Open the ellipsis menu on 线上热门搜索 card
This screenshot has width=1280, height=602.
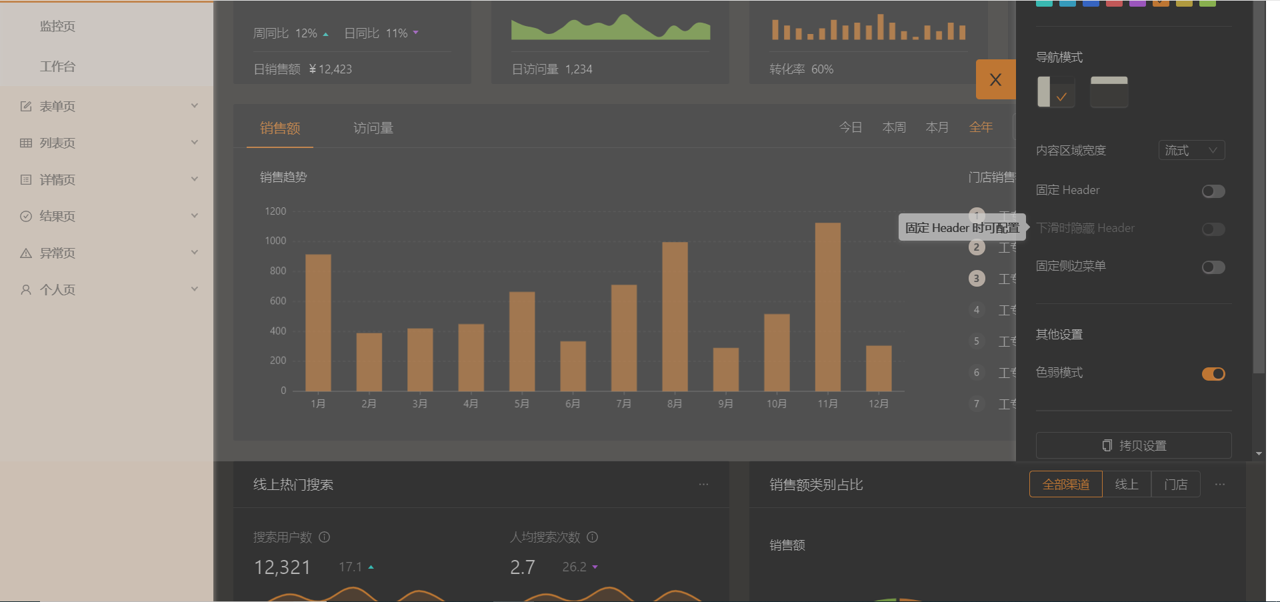coord(704,484)
